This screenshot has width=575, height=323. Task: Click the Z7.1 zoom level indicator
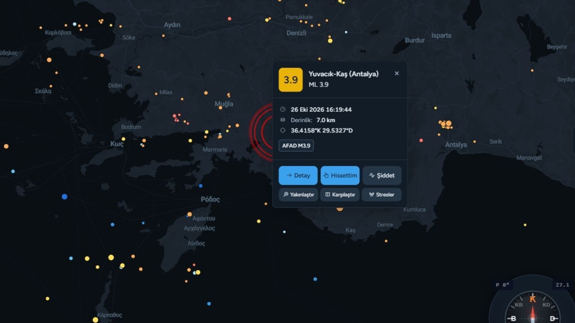tap(562, 285)
